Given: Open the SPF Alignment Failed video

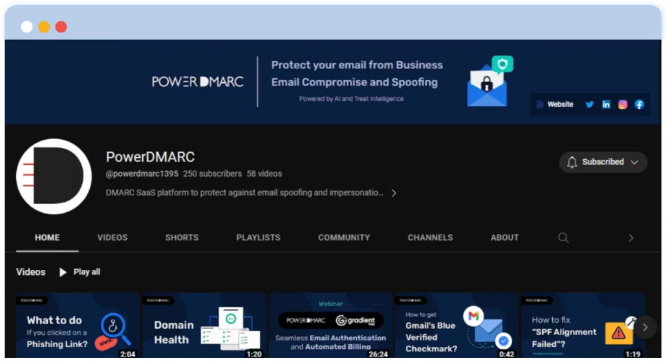Looking at the screenshot, I should tap(583, 325).
